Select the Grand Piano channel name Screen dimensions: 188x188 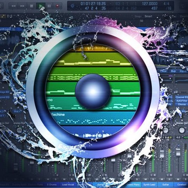133,185
